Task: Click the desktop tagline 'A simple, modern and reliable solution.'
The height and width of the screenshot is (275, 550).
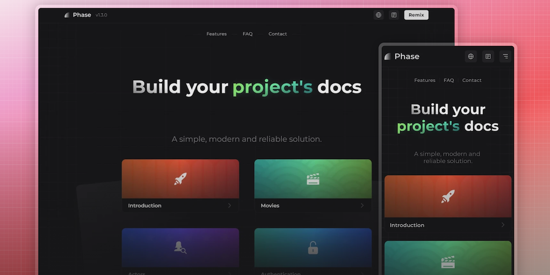Action: [247, 139]
